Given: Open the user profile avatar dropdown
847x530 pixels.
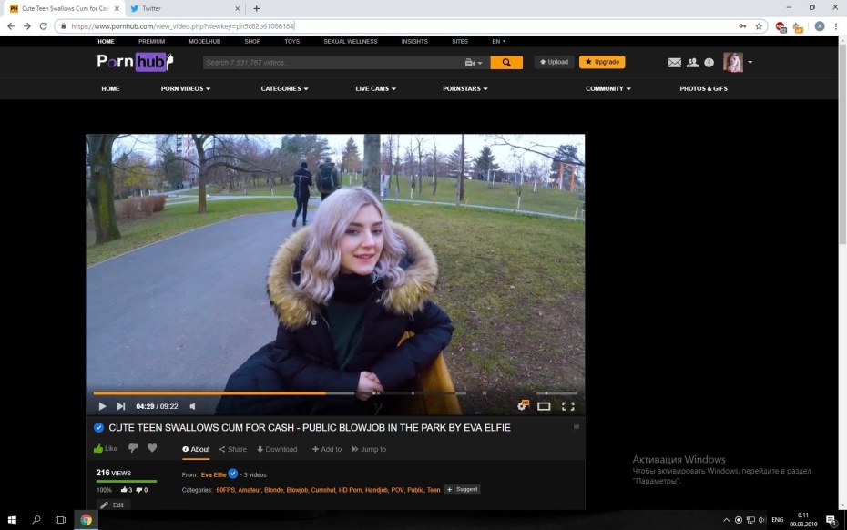Looking at the screenshot, I should (x=733, y=62).
